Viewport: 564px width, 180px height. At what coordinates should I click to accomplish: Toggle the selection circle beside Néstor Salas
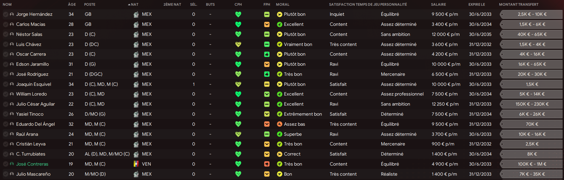coord(5,35)
